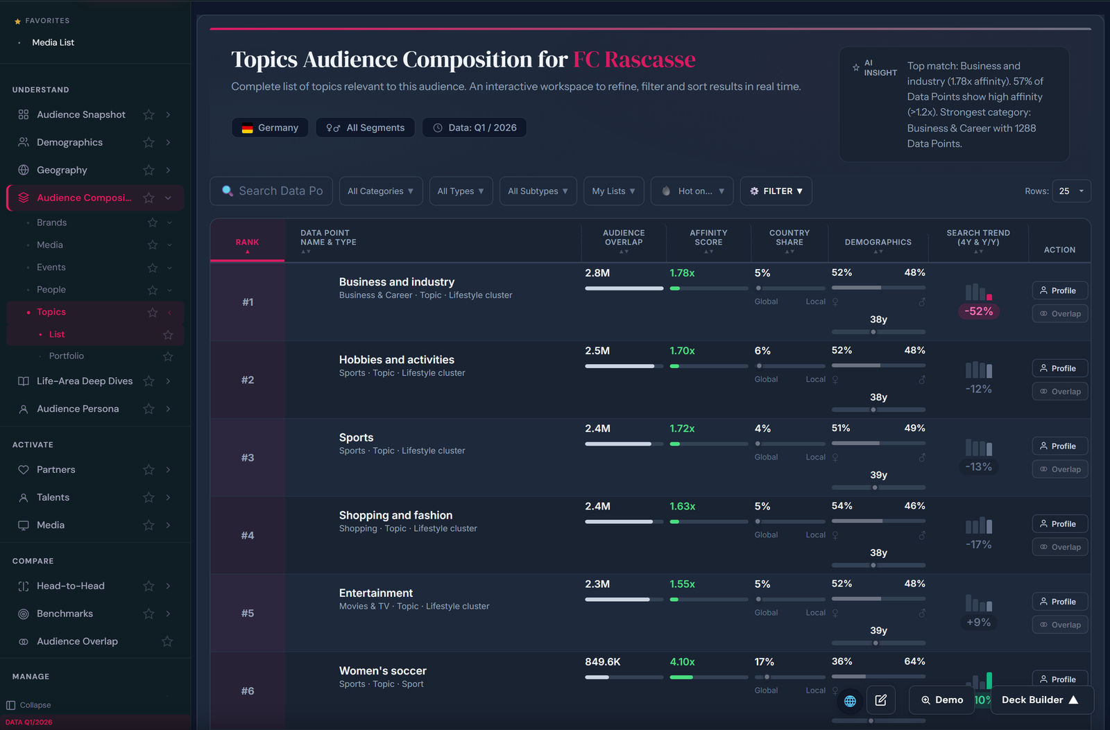Click the Head-to-Head brackets icon

click(x=24, y=586)
